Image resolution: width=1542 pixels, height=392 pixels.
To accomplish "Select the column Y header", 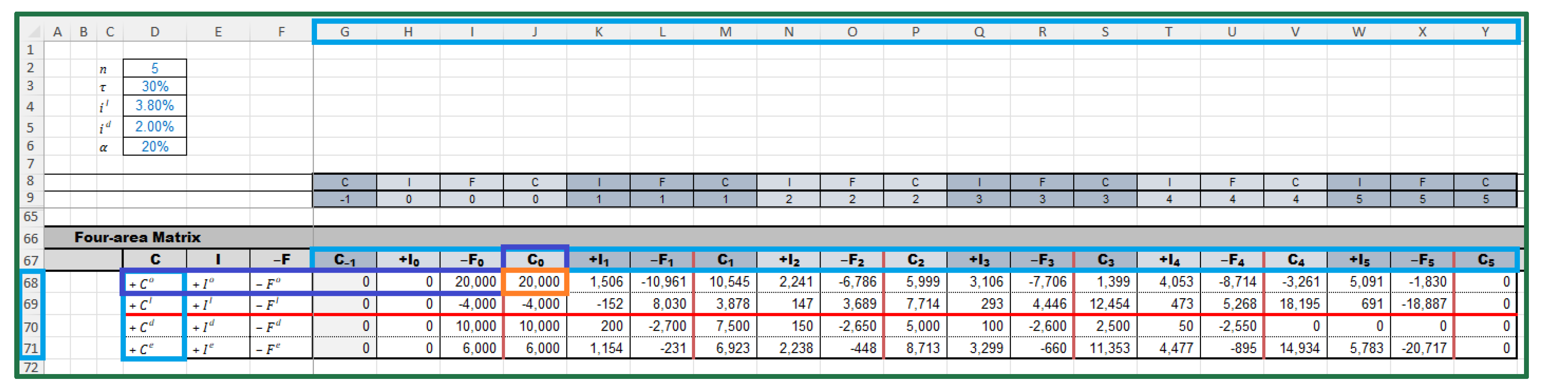I will pos(1485,32).
